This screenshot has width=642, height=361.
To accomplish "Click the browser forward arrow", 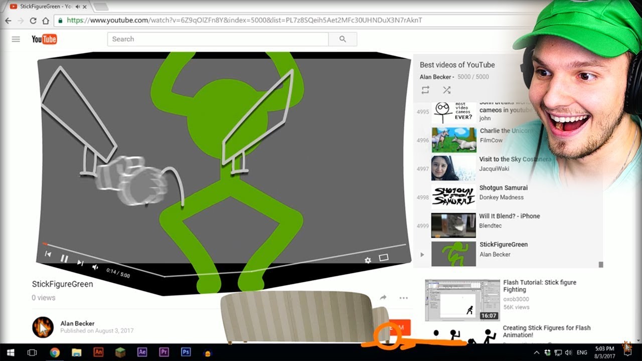I will point(21,21).
